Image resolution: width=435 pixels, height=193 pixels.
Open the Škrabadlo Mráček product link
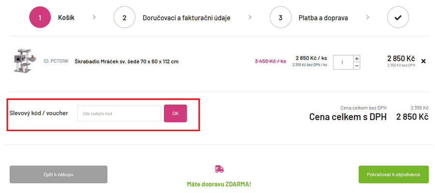pos(127,61)
